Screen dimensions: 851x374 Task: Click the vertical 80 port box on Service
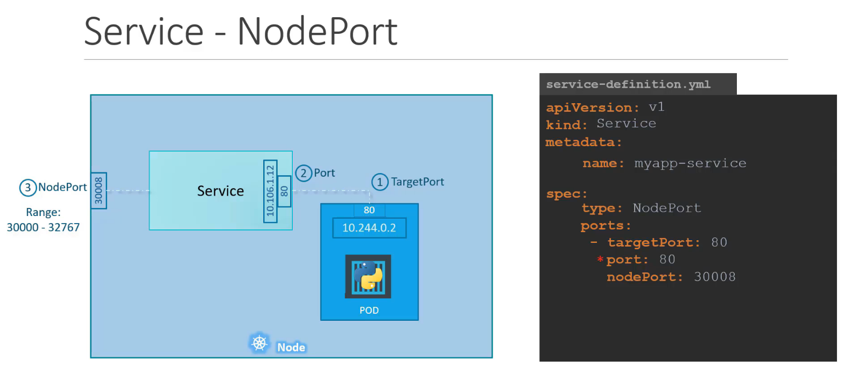(284, 191)
